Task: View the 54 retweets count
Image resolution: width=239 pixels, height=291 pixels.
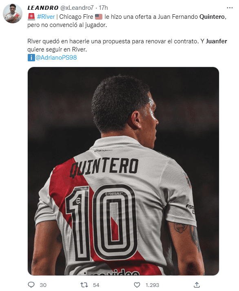Action: click(x=96, y=285)
